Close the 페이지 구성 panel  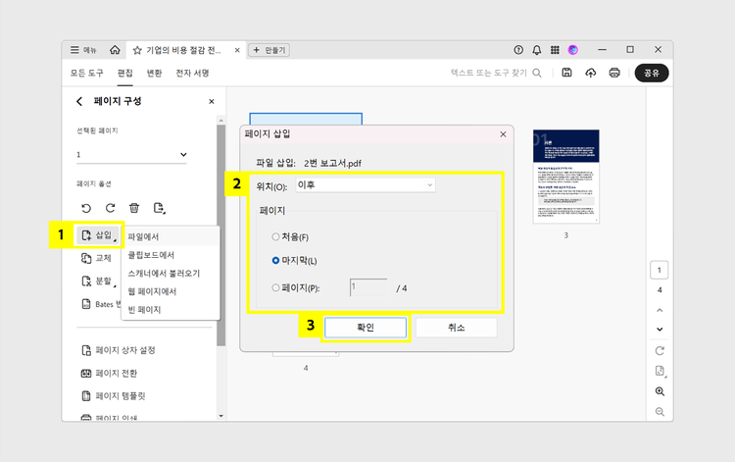[212, 101]
